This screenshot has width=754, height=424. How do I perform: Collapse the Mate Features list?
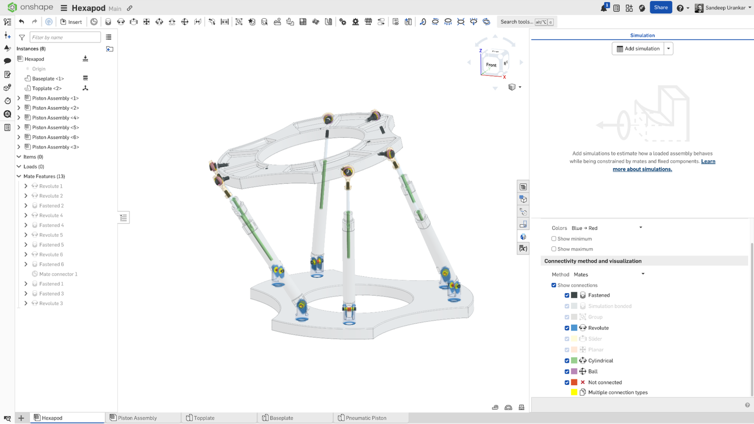point(18,176)
